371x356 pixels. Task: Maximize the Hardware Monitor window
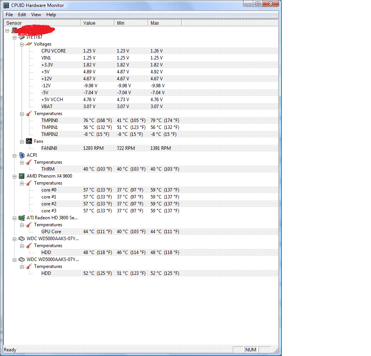pos(258,3)
